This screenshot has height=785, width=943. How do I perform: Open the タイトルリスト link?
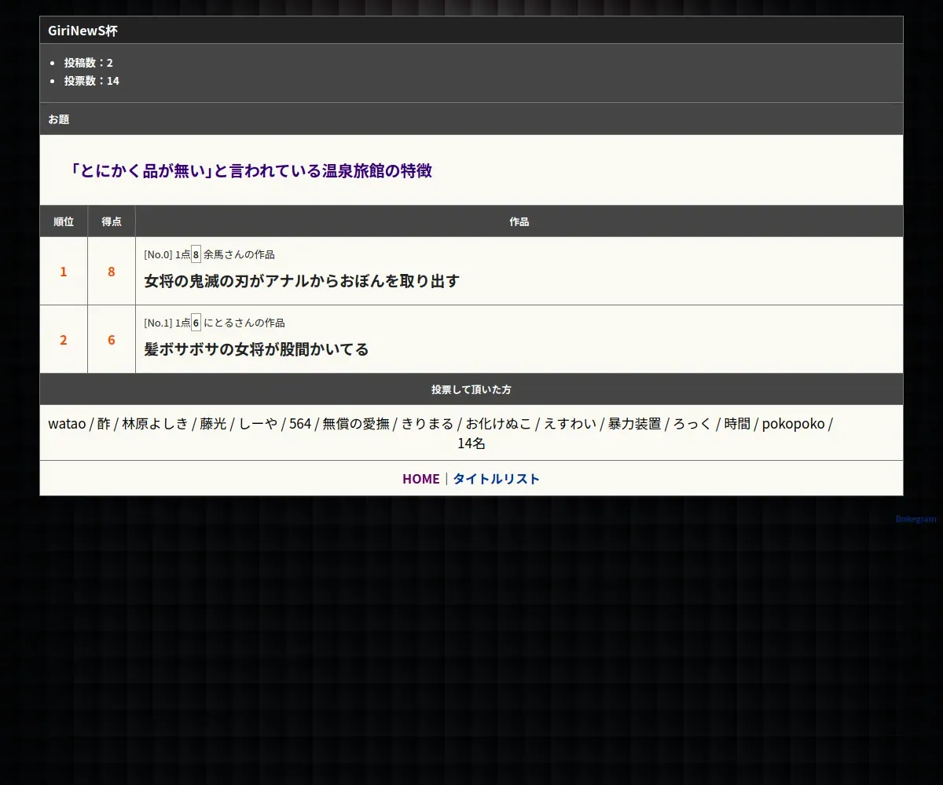click(497, 479)
